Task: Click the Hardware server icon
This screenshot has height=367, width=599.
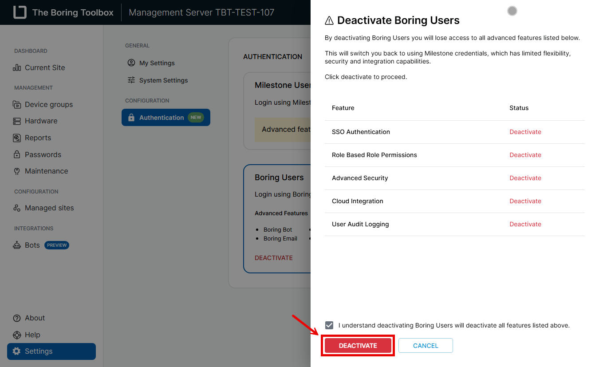Action: coord(17,121)
